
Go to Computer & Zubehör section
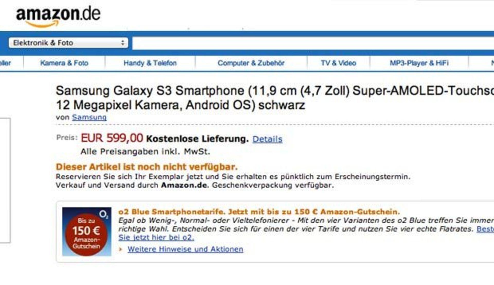point(251,63)
